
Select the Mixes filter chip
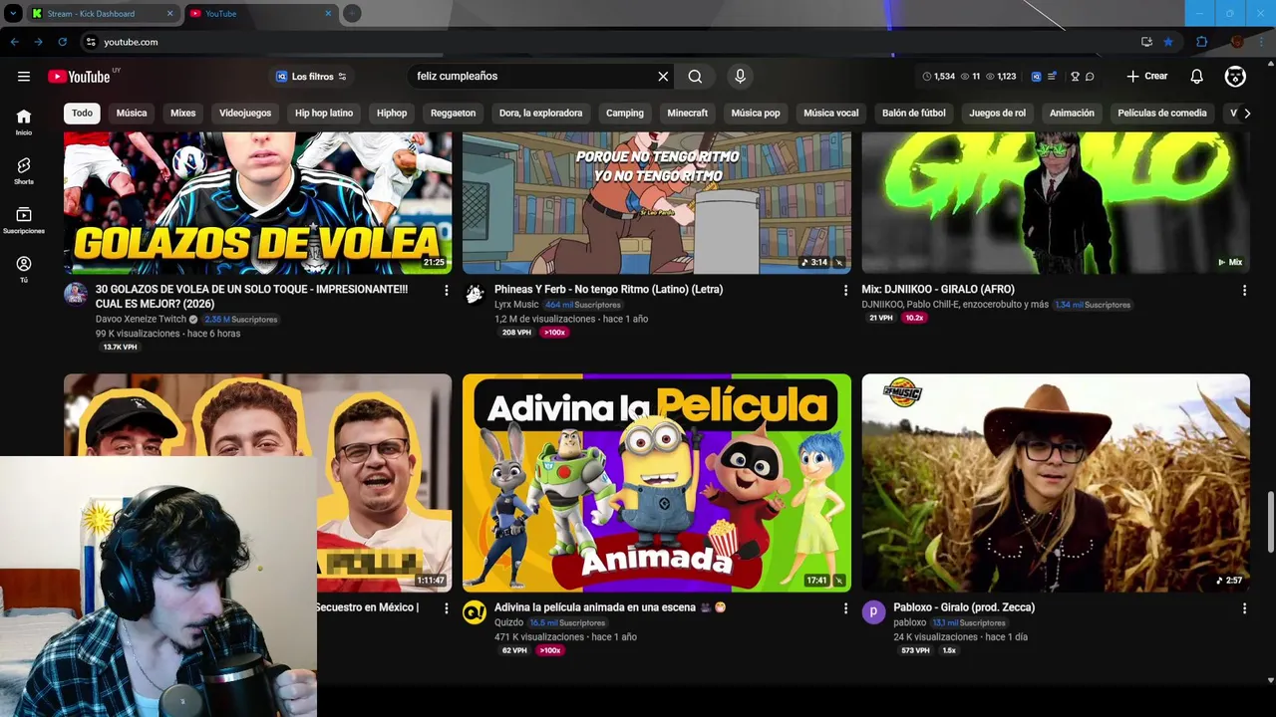click(183, 113)
